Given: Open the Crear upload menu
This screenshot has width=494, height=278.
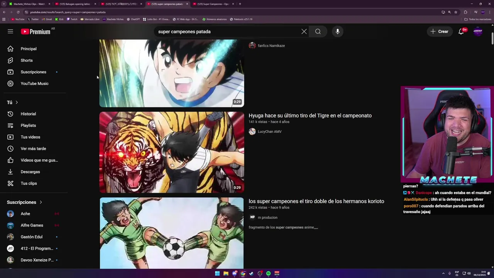Looking at the screenshot, I should click(x=439, y=32).
